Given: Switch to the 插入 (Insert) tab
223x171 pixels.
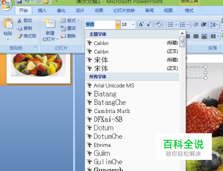Looking at the screenshot, I should (42, 11).
